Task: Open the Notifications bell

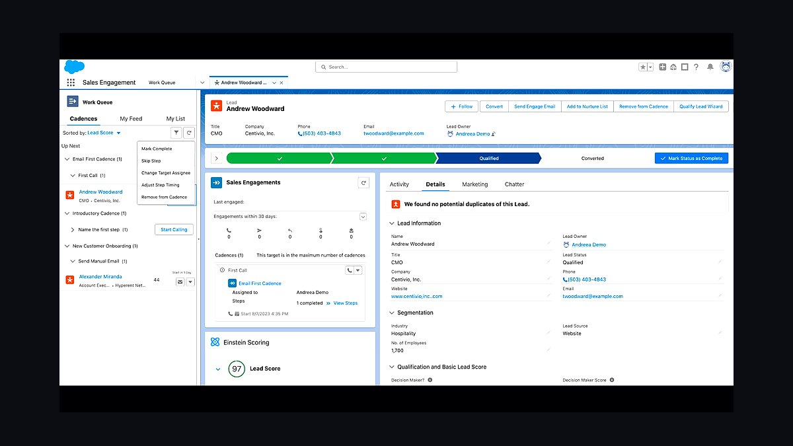Action: point(710,67)
